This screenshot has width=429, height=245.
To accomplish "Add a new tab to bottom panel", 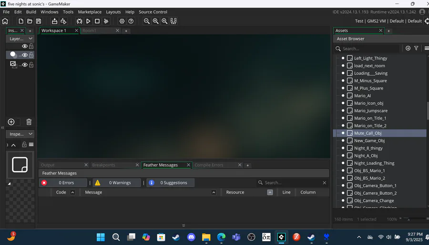I will [247, 165].
